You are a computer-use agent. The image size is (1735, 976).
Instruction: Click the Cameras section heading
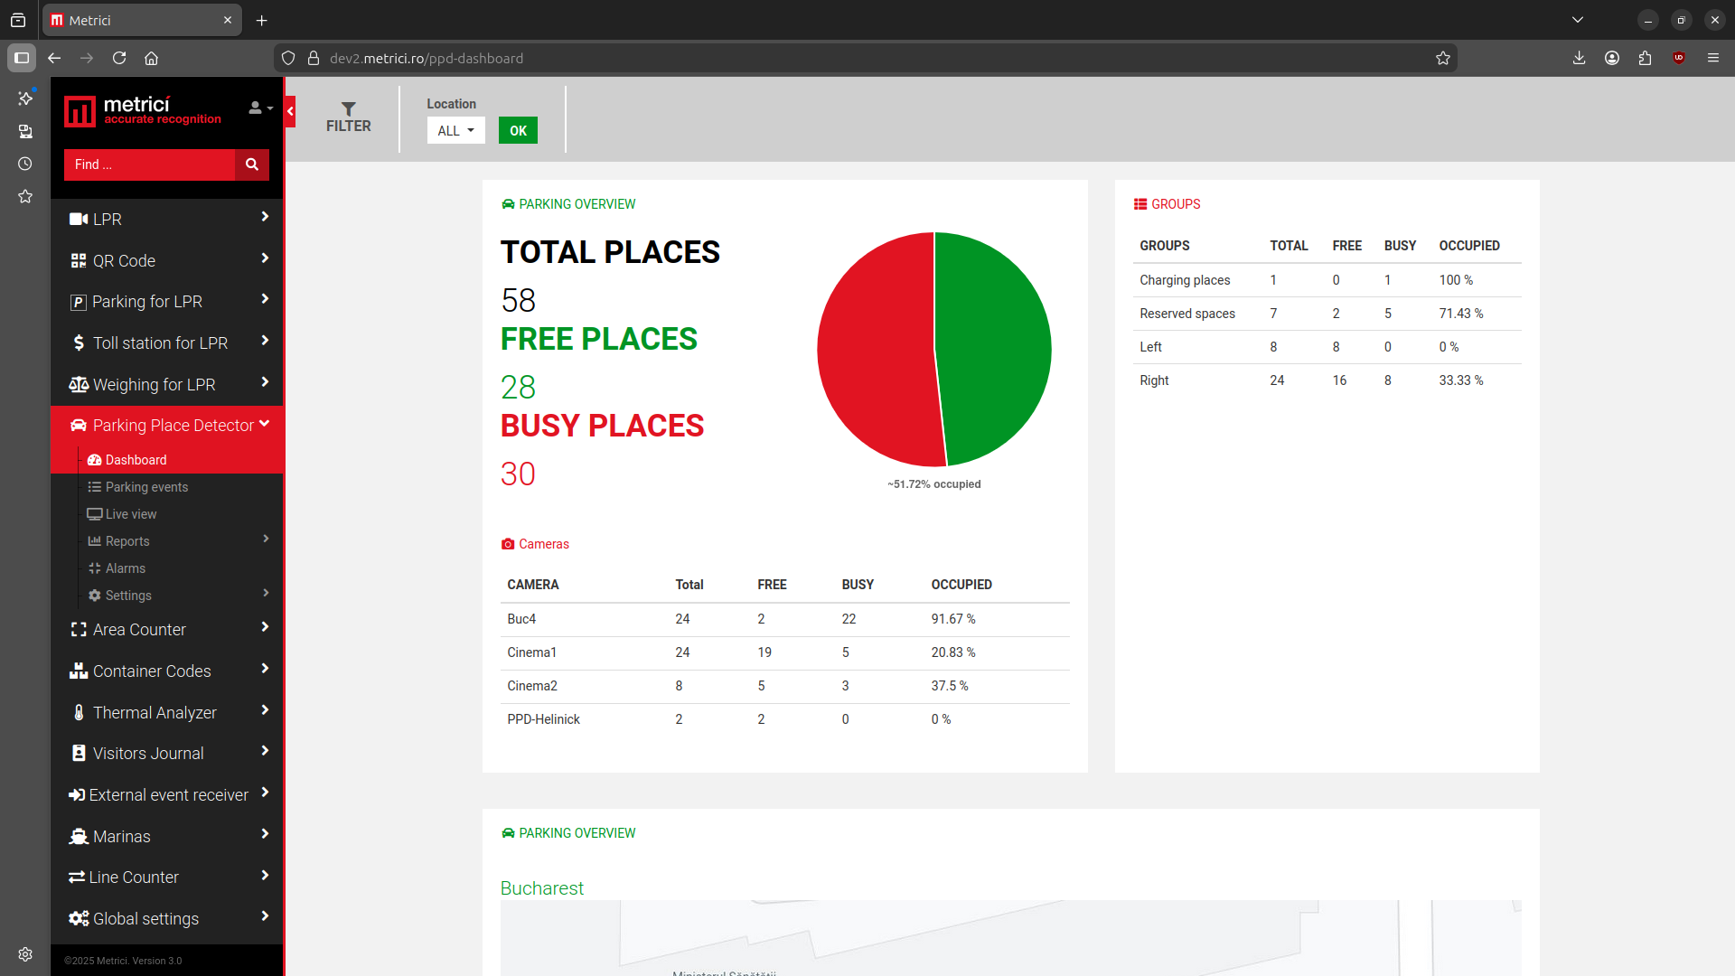(x=535, y=544)
